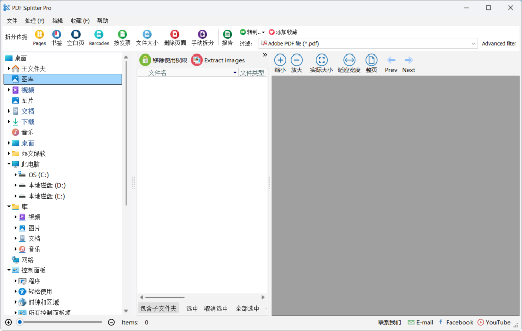Image resolution: width=522 pixels, height=331 pixels.
Task: Show 整页 whole page in preview
Action: pos(371,64)
